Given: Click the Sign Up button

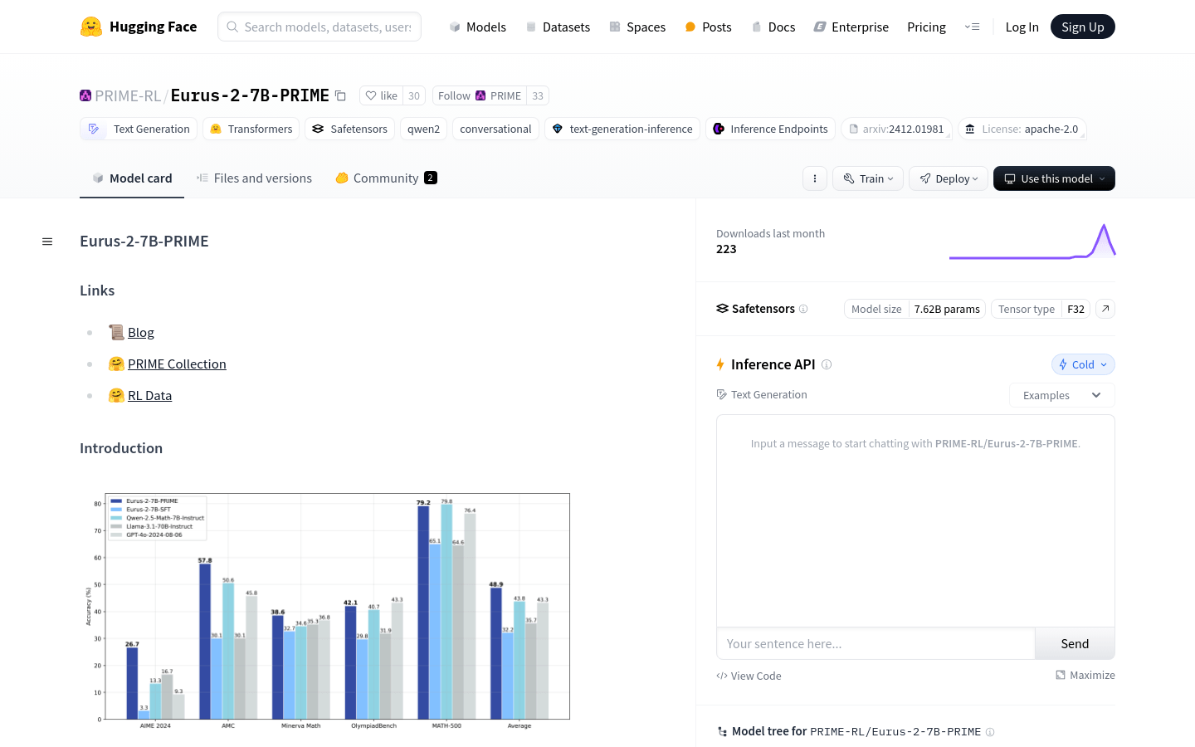Looking at the screenshot, I should tap(1083, 27).
